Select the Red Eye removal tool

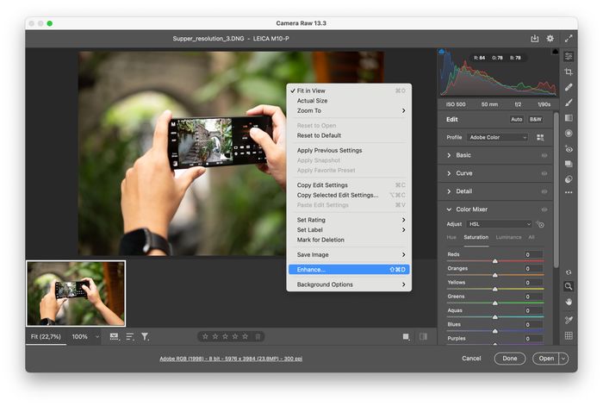(x=569, y=149)
